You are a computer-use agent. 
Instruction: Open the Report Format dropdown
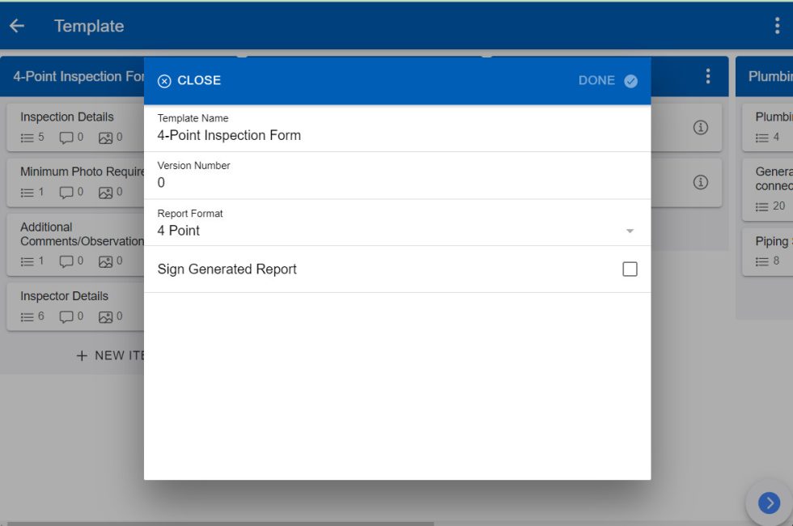(x=630, y=231)
